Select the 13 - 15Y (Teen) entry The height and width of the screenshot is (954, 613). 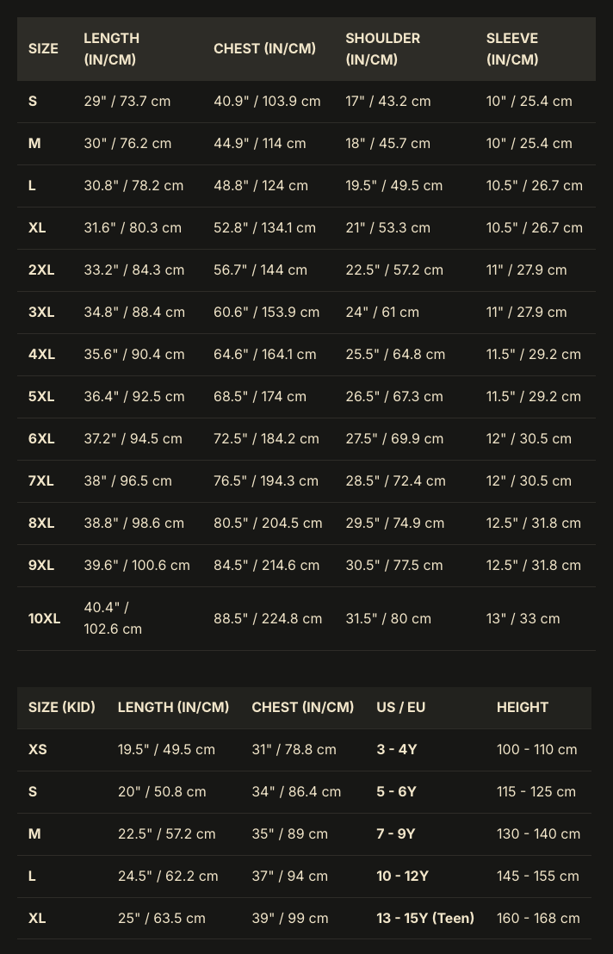click(425, 918)
